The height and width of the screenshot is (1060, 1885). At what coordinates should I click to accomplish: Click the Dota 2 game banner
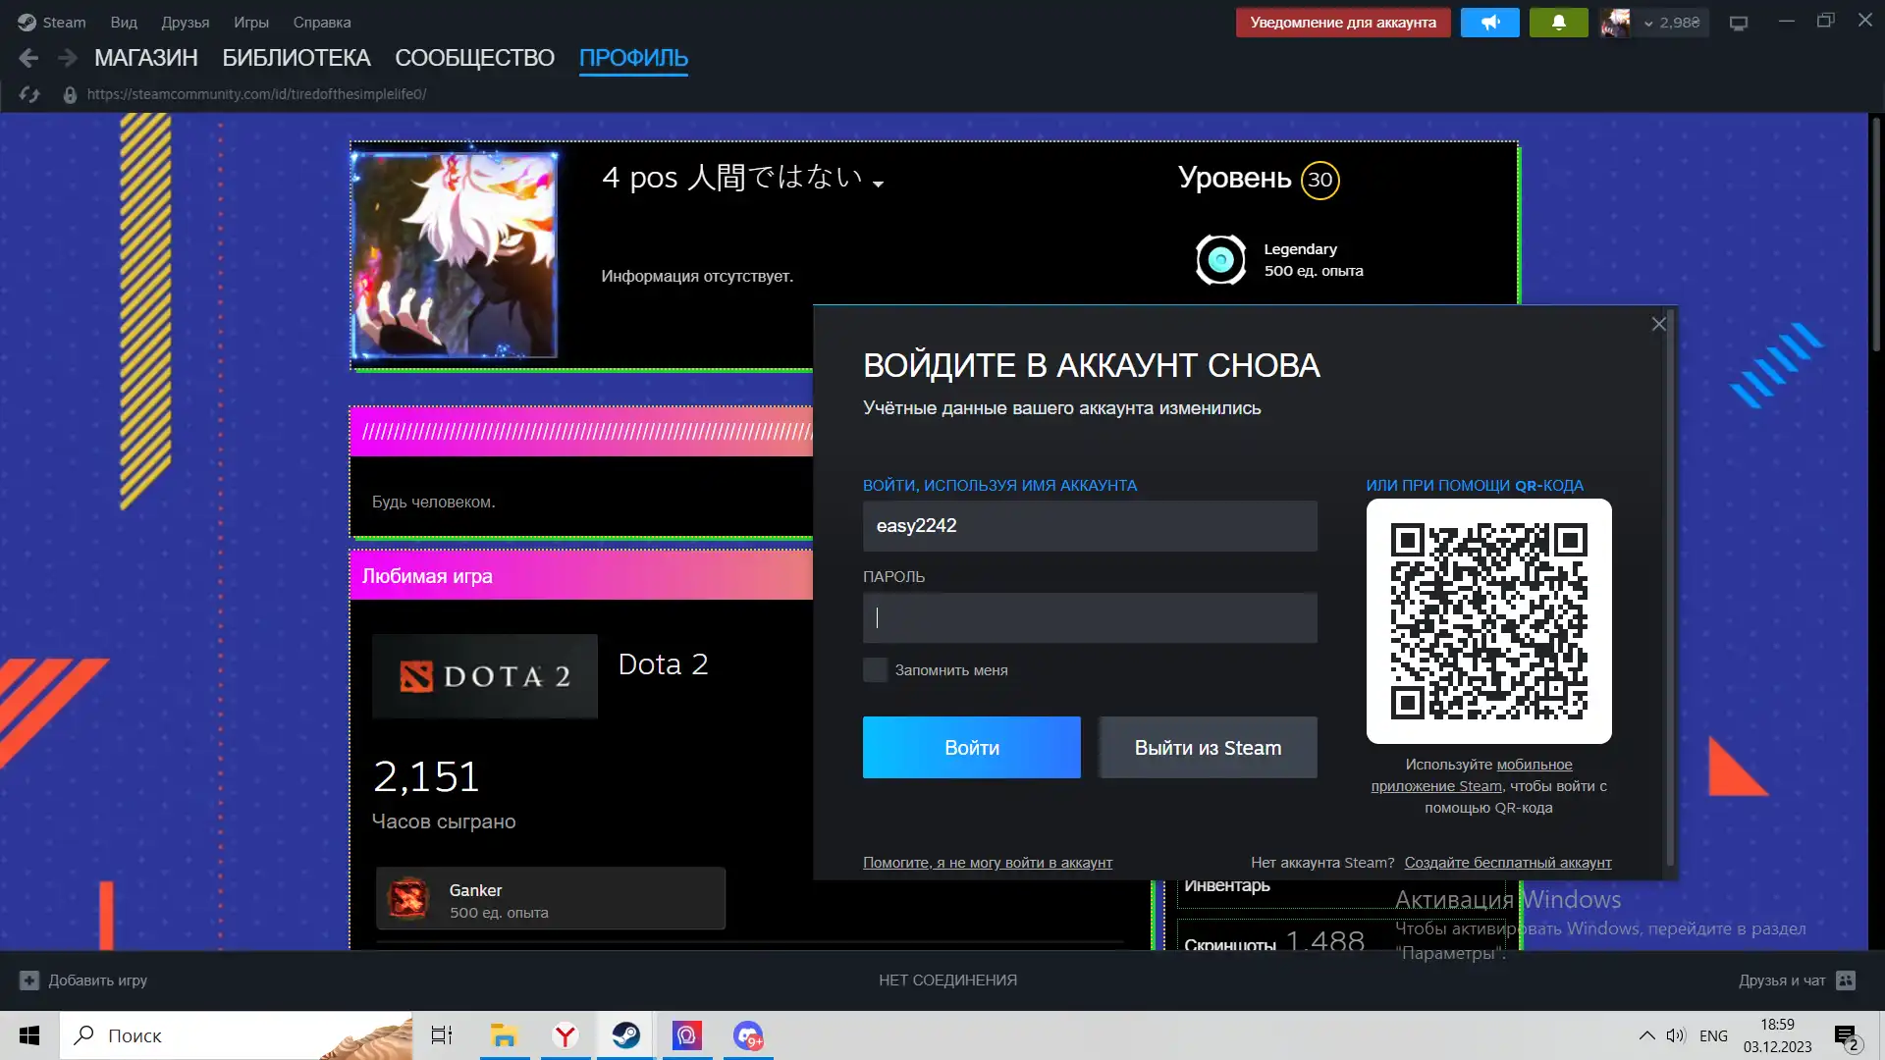point(484,675)
